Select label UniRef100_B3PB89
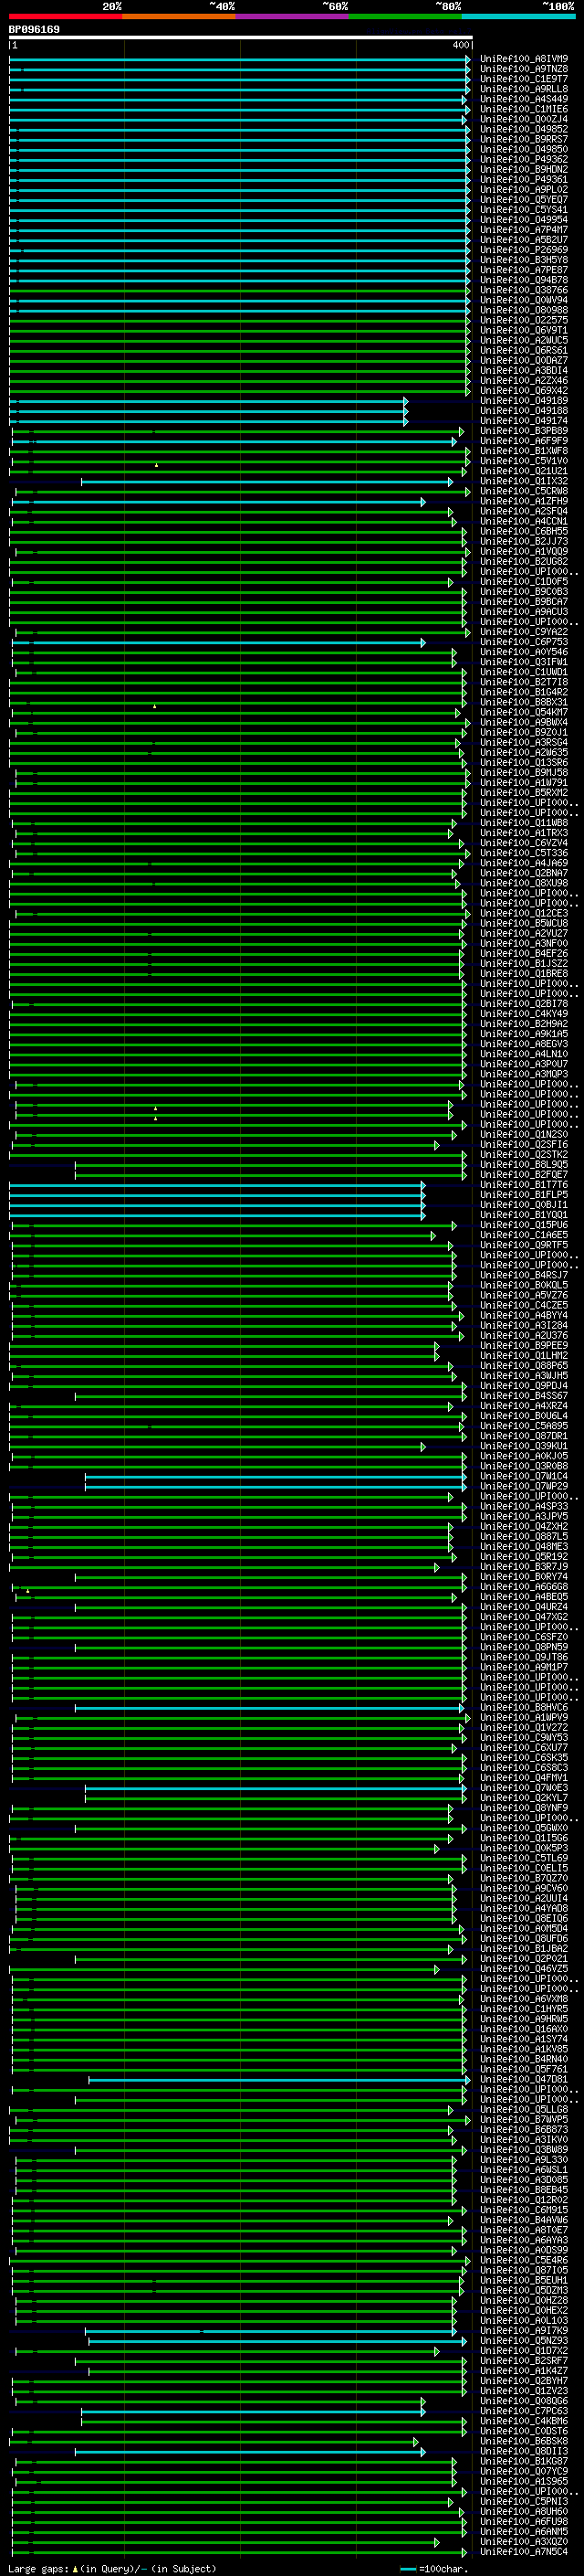This screenshot has height=2576, width=584. pyautogui.click(x=524, y=431)
